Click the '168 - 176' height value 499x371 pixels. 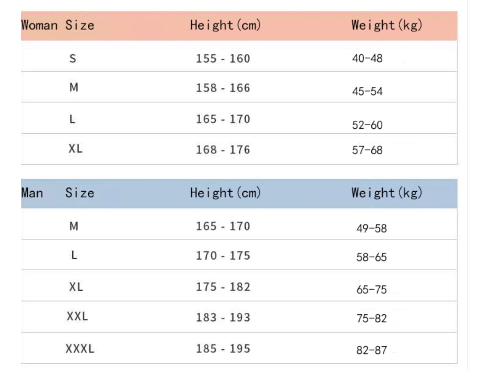click(x=223, y=150)
